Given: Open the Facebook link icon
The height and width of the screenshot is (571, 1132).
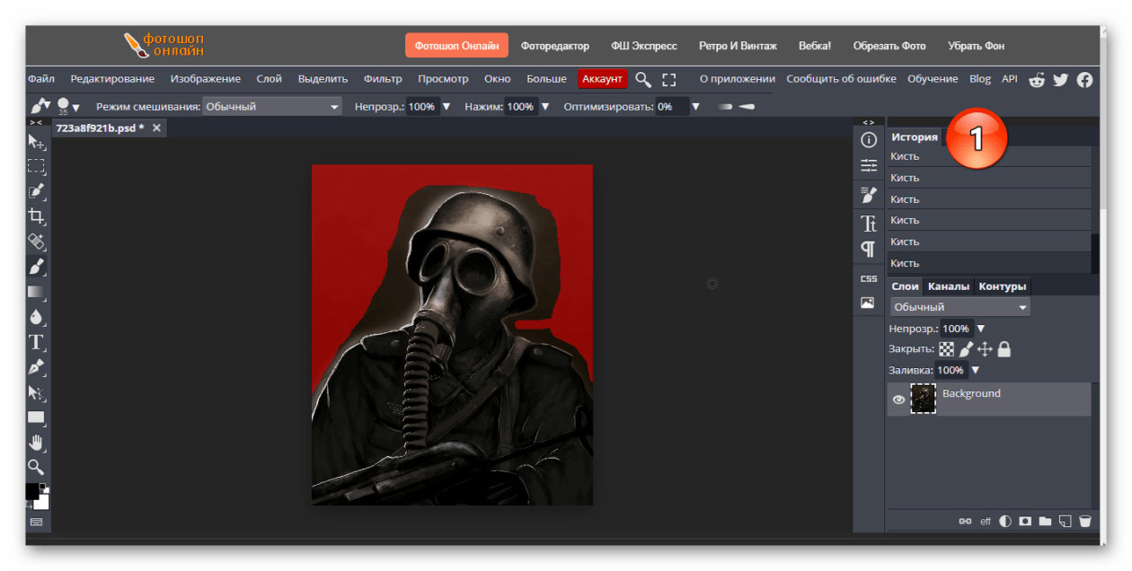Looking at the screenshot, I should (x=1084, y=79).
